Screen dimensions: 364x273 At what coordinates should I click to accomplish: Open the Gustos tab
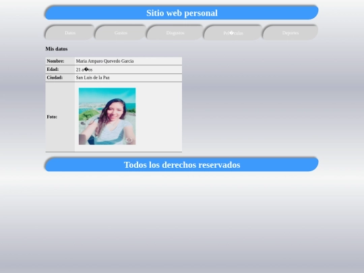point(121,33)
